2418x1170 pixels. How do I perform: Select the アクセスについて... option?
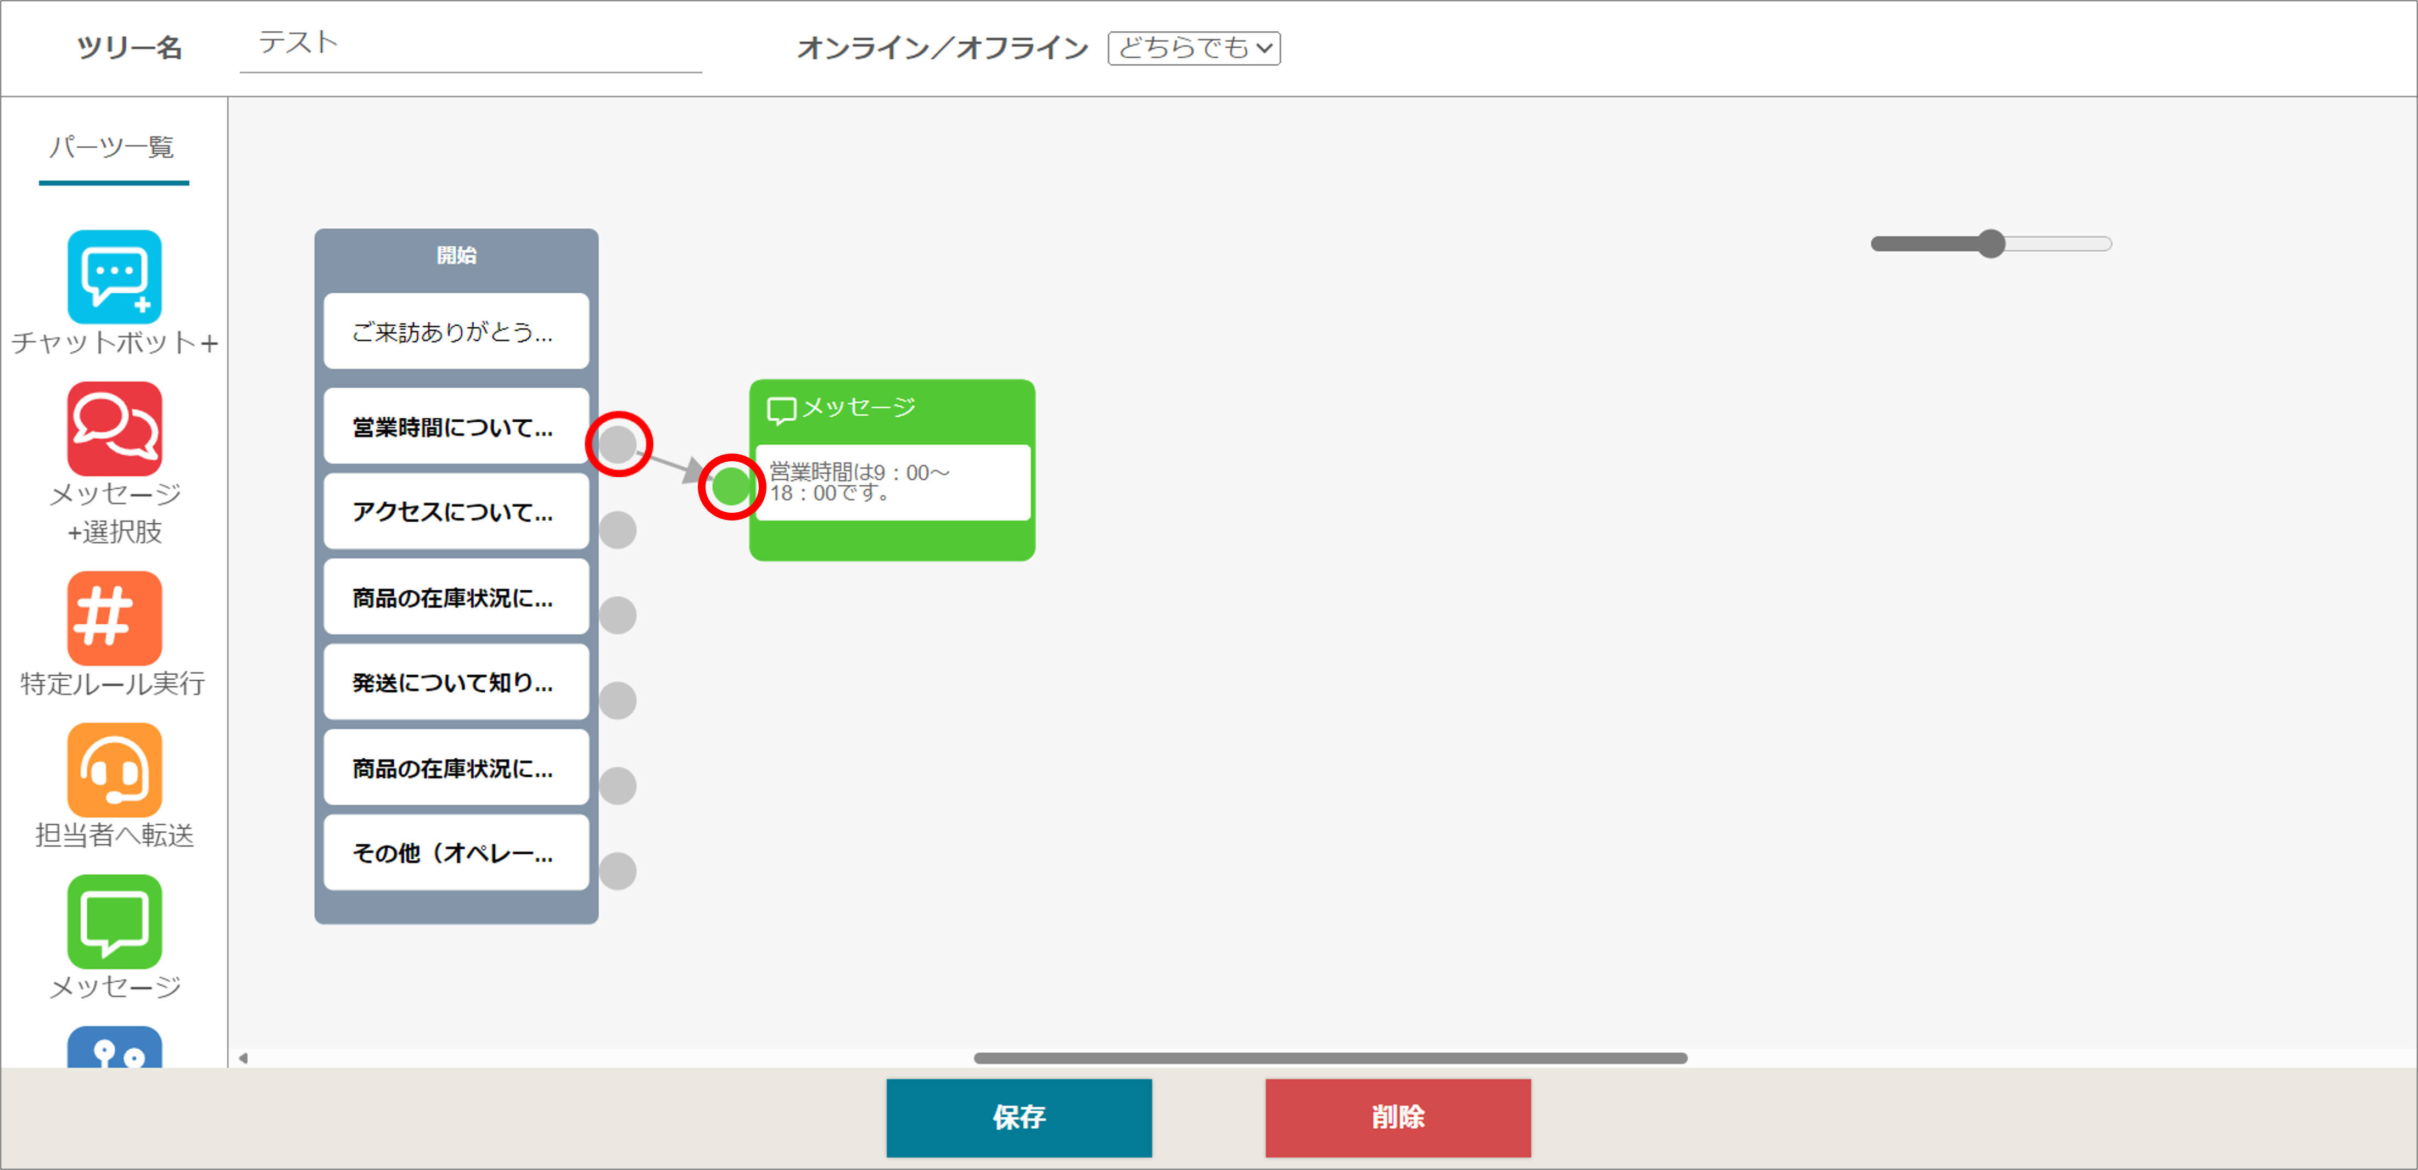[456, 512]
